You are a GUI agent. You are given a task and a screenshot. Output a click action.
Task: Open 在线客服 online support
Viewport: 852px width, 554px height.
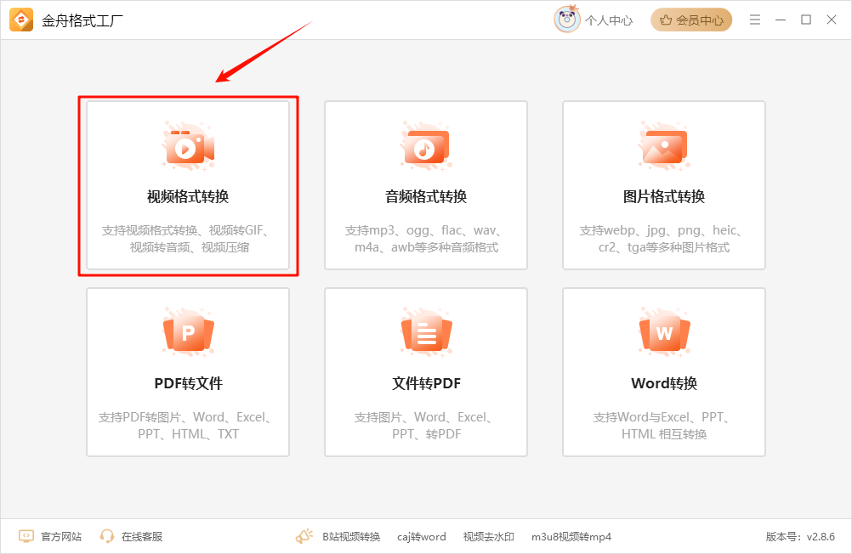(142, 537)
